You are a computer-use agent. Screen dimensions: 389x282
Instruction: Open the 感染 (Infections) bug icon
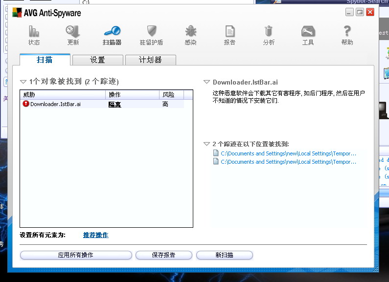pos(190,31)
